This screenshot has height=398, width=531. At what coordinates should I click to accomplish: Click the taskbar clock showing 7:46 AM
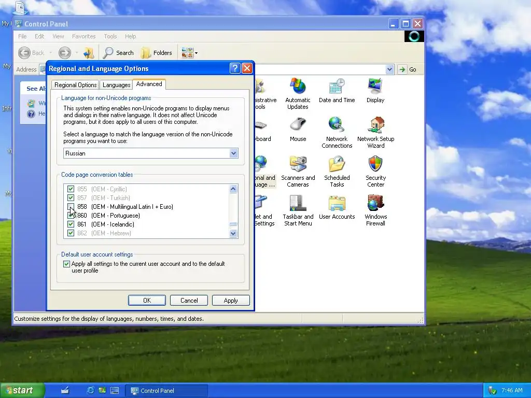(512, 390)
